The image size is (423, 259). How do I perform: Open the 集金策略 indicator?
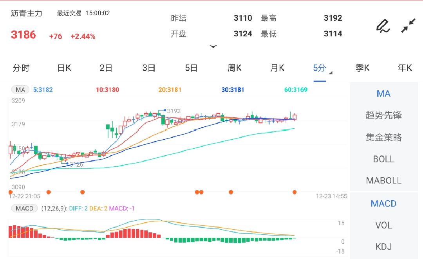[383, 137]
